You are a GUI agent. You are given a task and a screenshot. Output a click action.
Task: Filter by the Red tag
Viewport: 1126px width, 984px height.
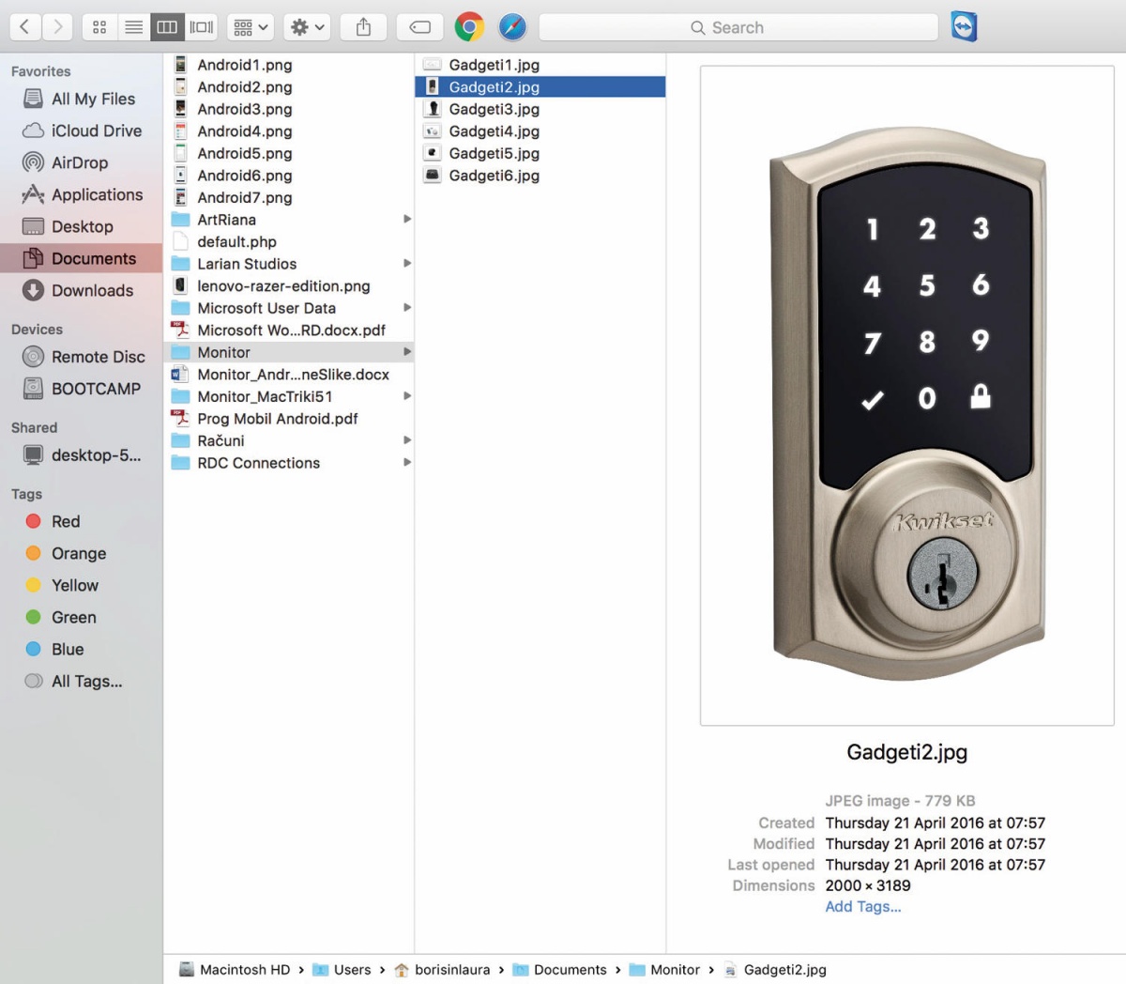(81, 521)
